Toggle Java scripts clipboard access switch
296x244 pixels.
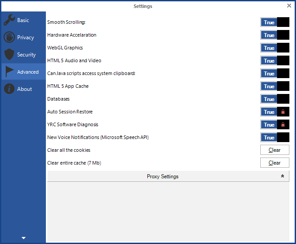click(275, 73)
